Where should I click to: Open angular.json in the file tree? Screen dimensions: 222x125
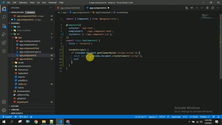pyautogui.click(x=22, y=102)
